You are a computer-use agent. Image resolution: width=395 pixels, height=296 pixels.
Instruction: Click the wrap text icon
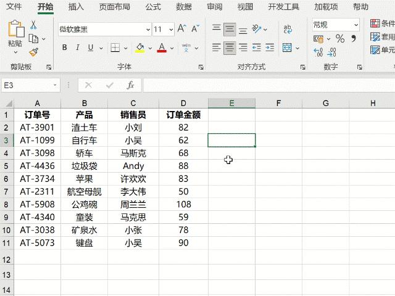click(x=288, y=29)
